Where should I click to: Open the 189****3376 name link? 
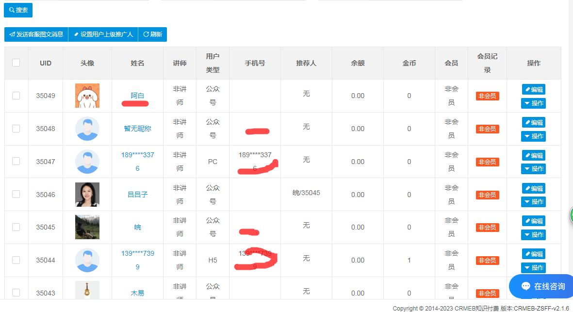click(137, 162)
